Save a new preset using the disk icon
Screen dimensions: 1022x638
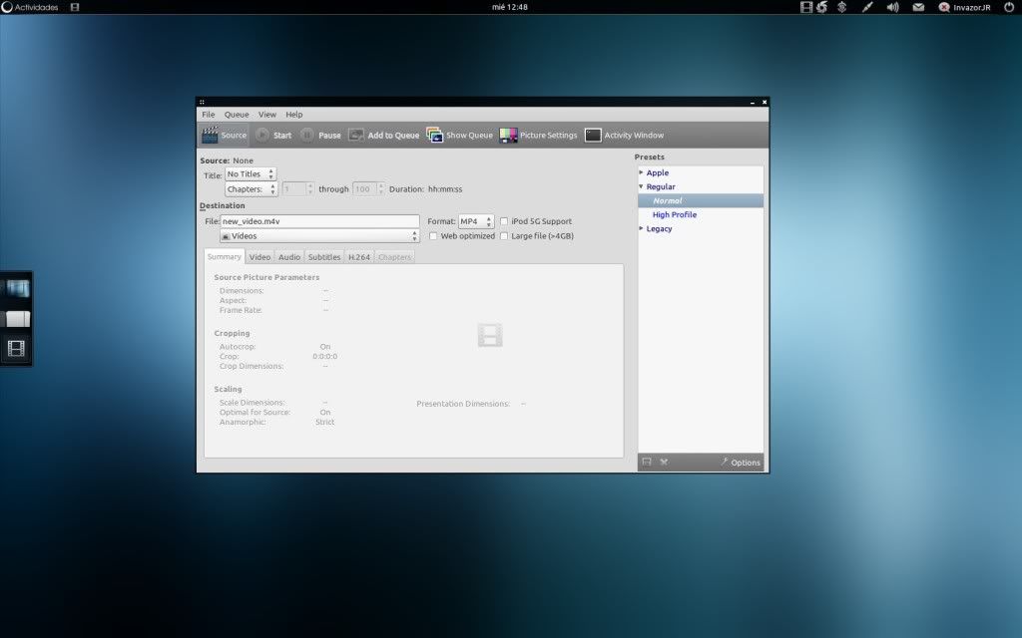click(646, 462)
